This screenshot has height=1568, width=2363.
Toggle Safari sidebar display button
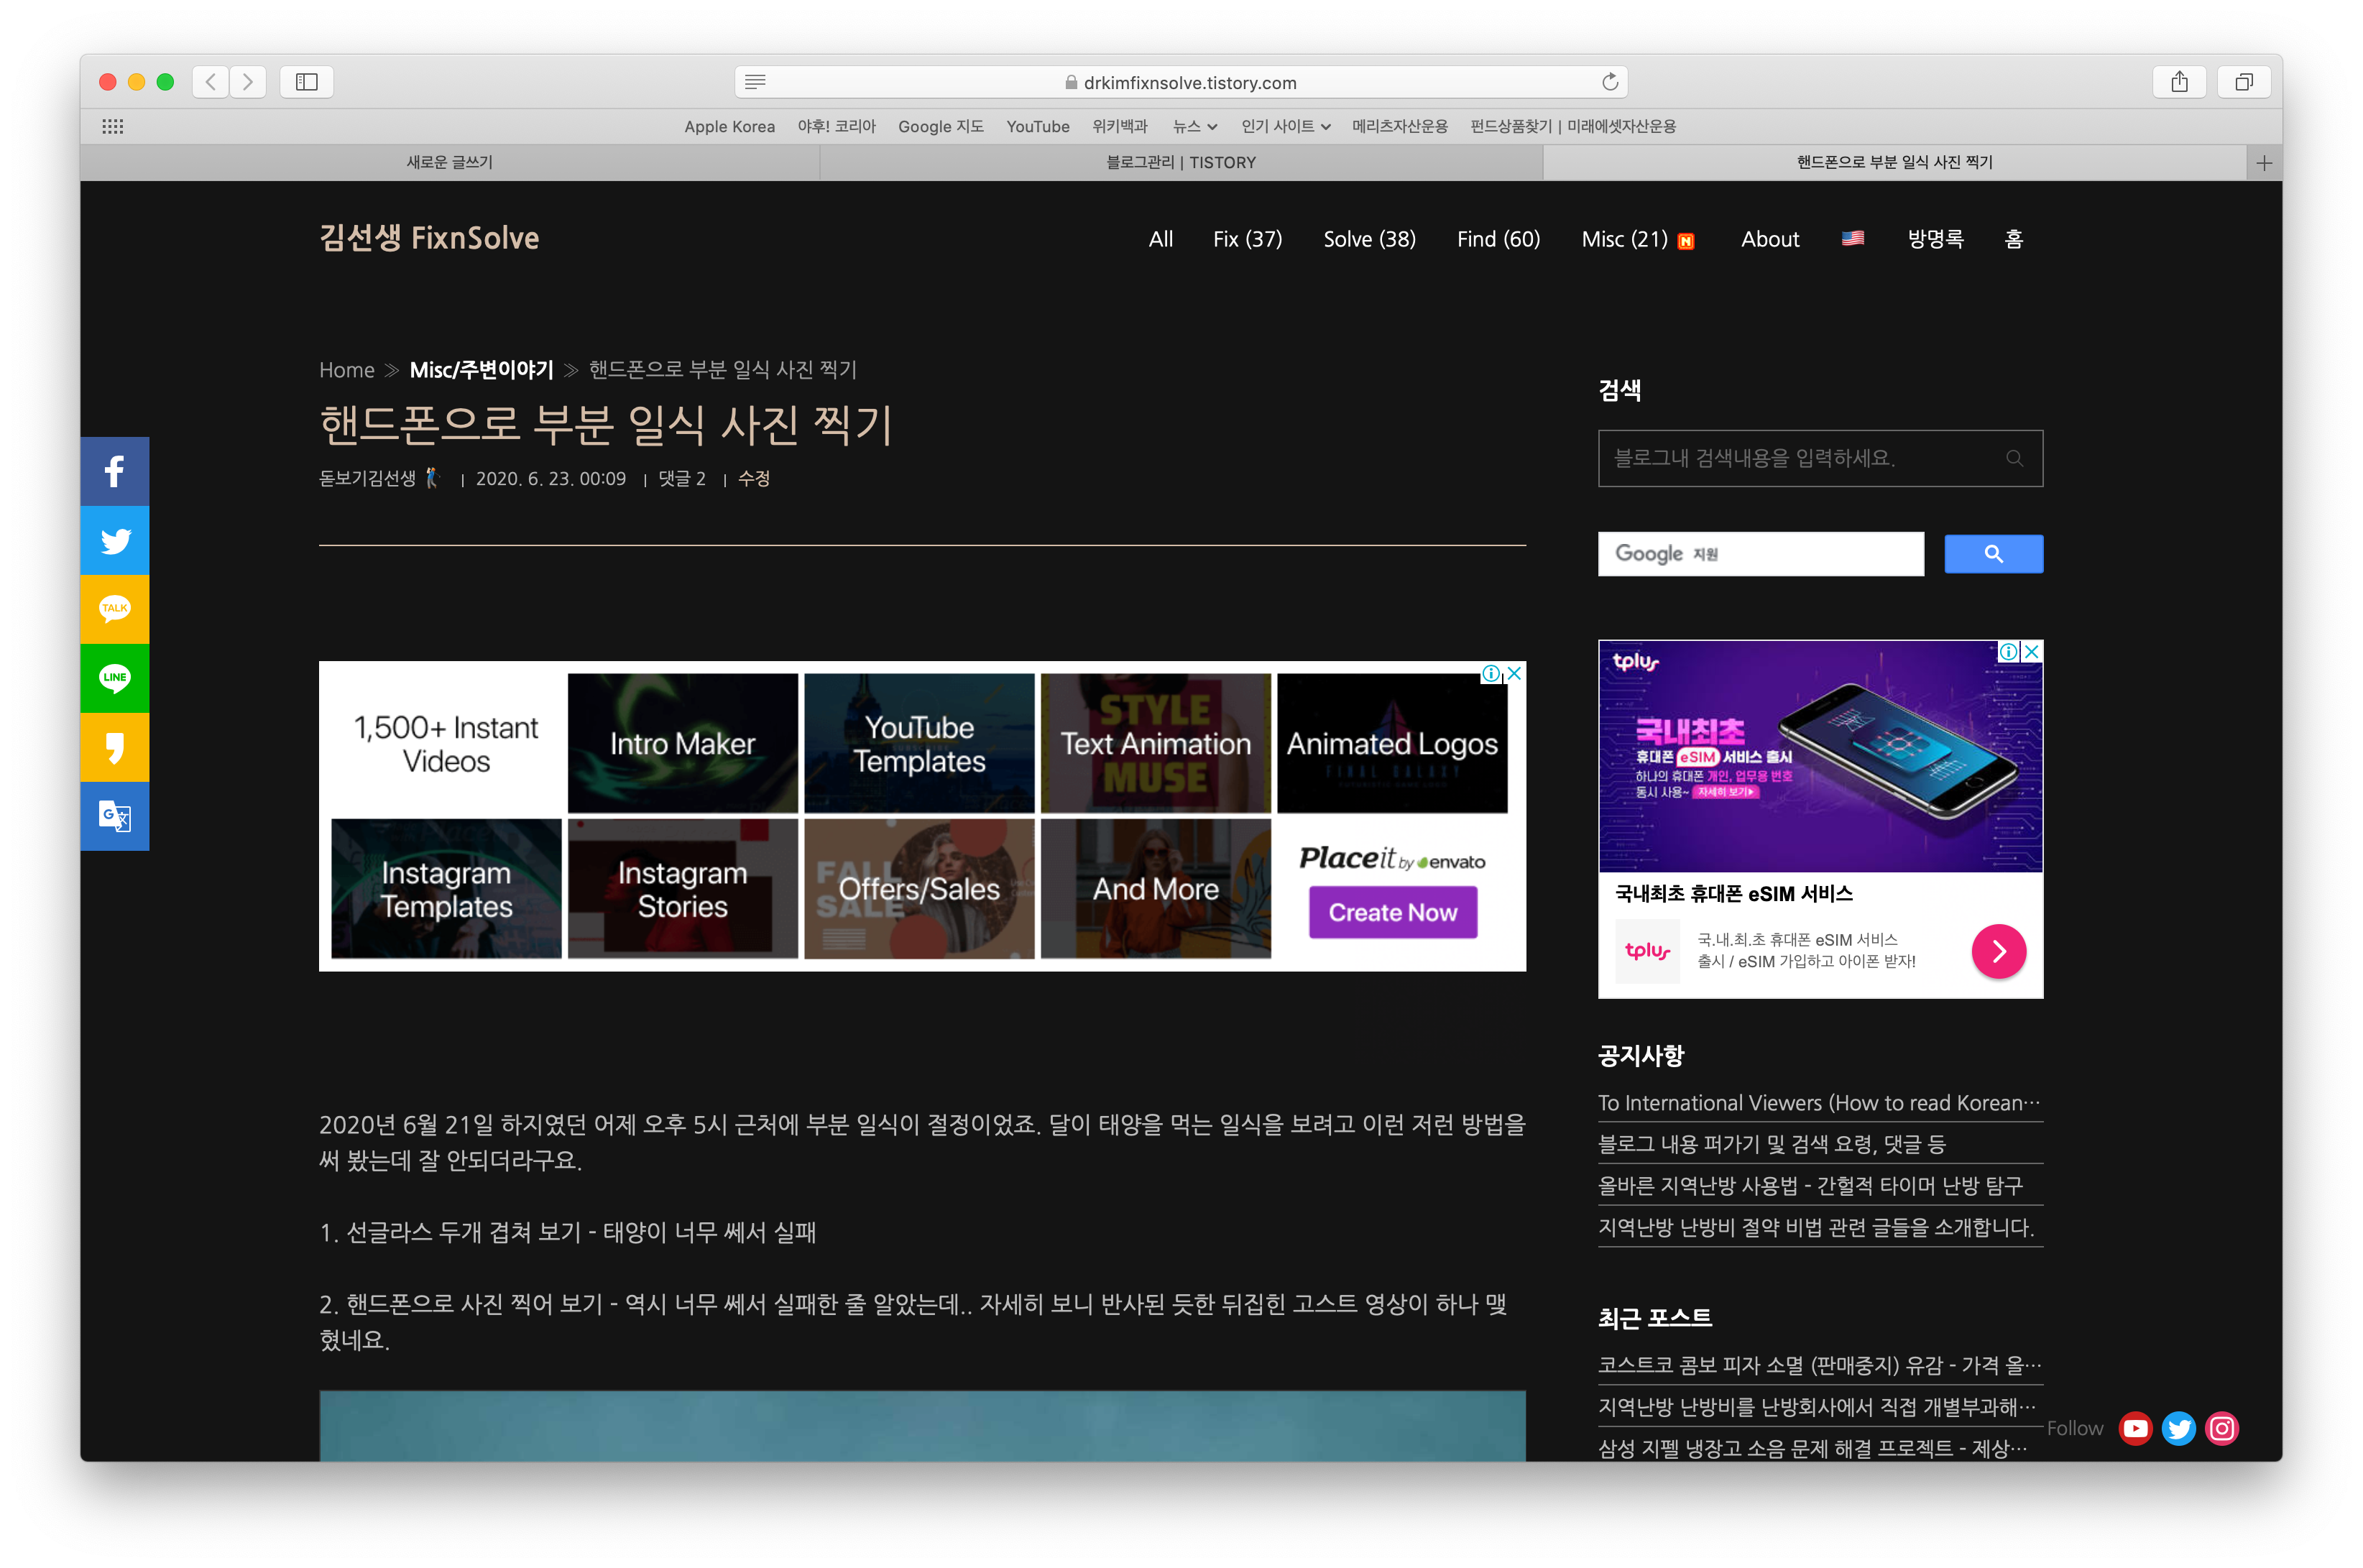coord(307,82)
